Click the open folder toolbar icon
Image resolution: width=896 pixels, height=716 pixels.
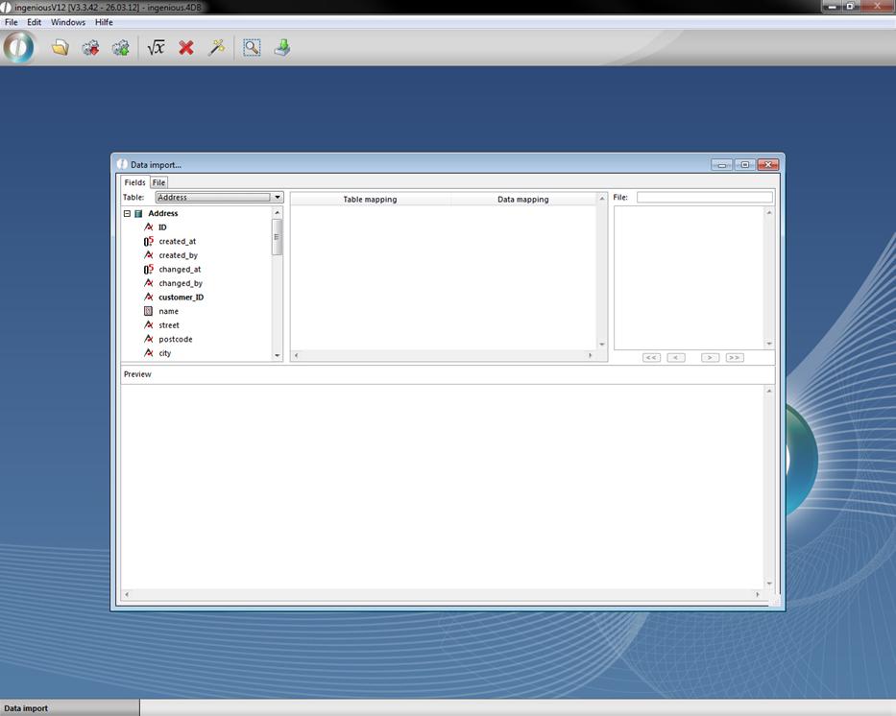(61, 47)
